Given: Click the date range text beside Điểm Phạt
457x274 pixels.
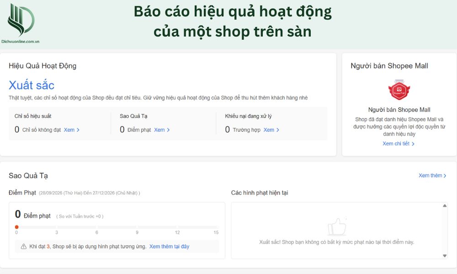Looking at the screenshot, I should pyautogui.click(x=90, y=193).
